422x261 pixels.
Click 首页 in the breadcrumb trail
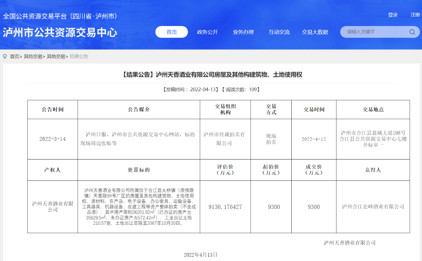[x=15, y=57]
